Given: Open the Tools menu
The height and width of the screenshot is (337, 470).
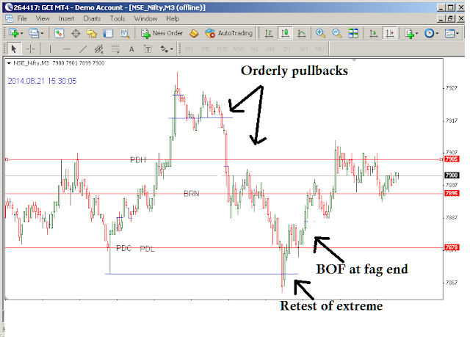Looking at the screenshot, I should 117,18.
